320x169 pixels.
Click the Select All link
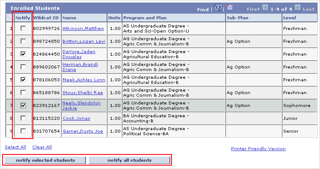pos(15,147)
